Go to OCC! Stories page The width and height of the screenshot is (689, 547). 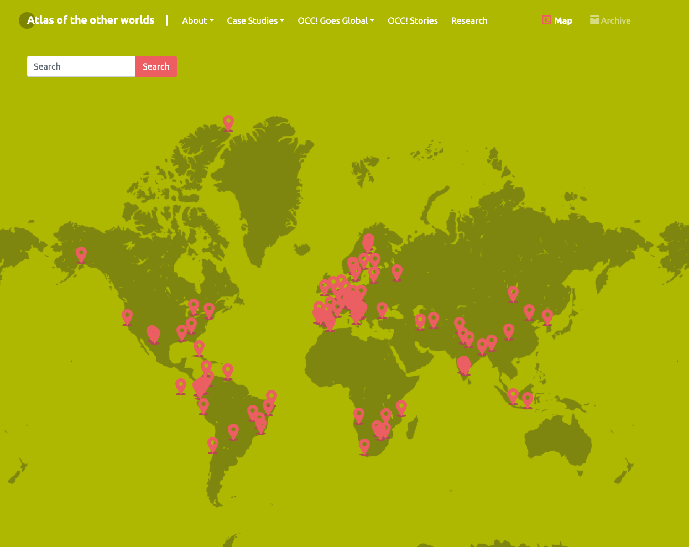coord(413,20)
